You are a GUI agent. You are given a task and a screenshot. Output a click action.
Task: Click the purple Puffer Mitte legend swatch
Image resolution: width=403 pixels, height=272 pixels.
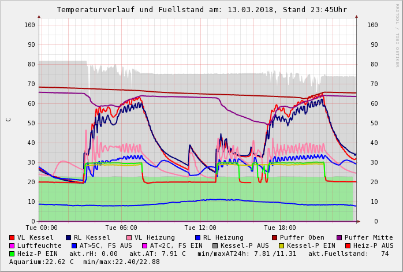click(339, 238)
